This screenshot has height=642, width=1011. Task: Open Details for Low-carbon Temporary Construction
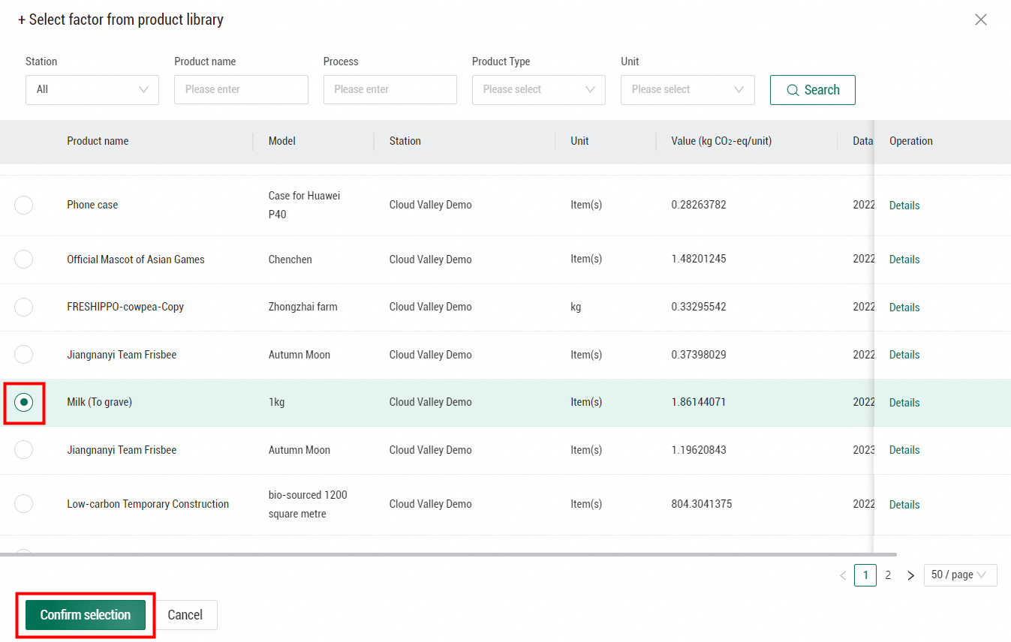[904, 505]
